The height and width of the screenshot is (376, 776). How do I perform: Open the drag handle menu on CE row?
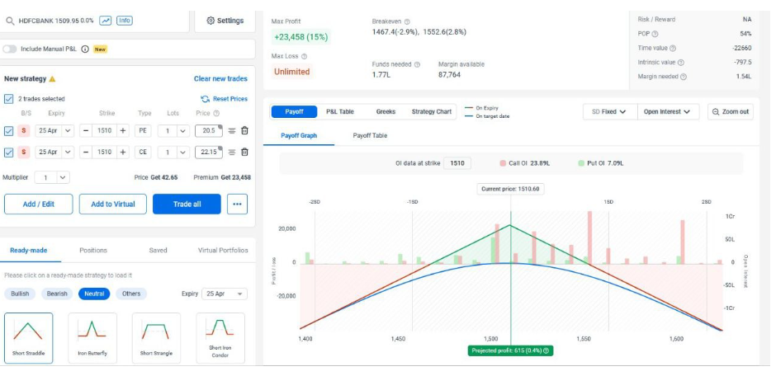pos(232,153)
